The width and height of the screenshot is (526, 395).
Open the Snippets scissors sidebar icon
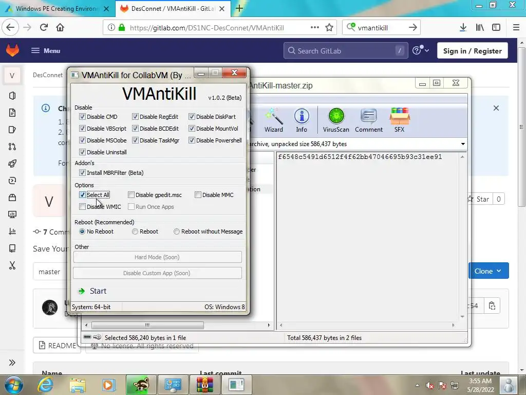click(12, 265)
